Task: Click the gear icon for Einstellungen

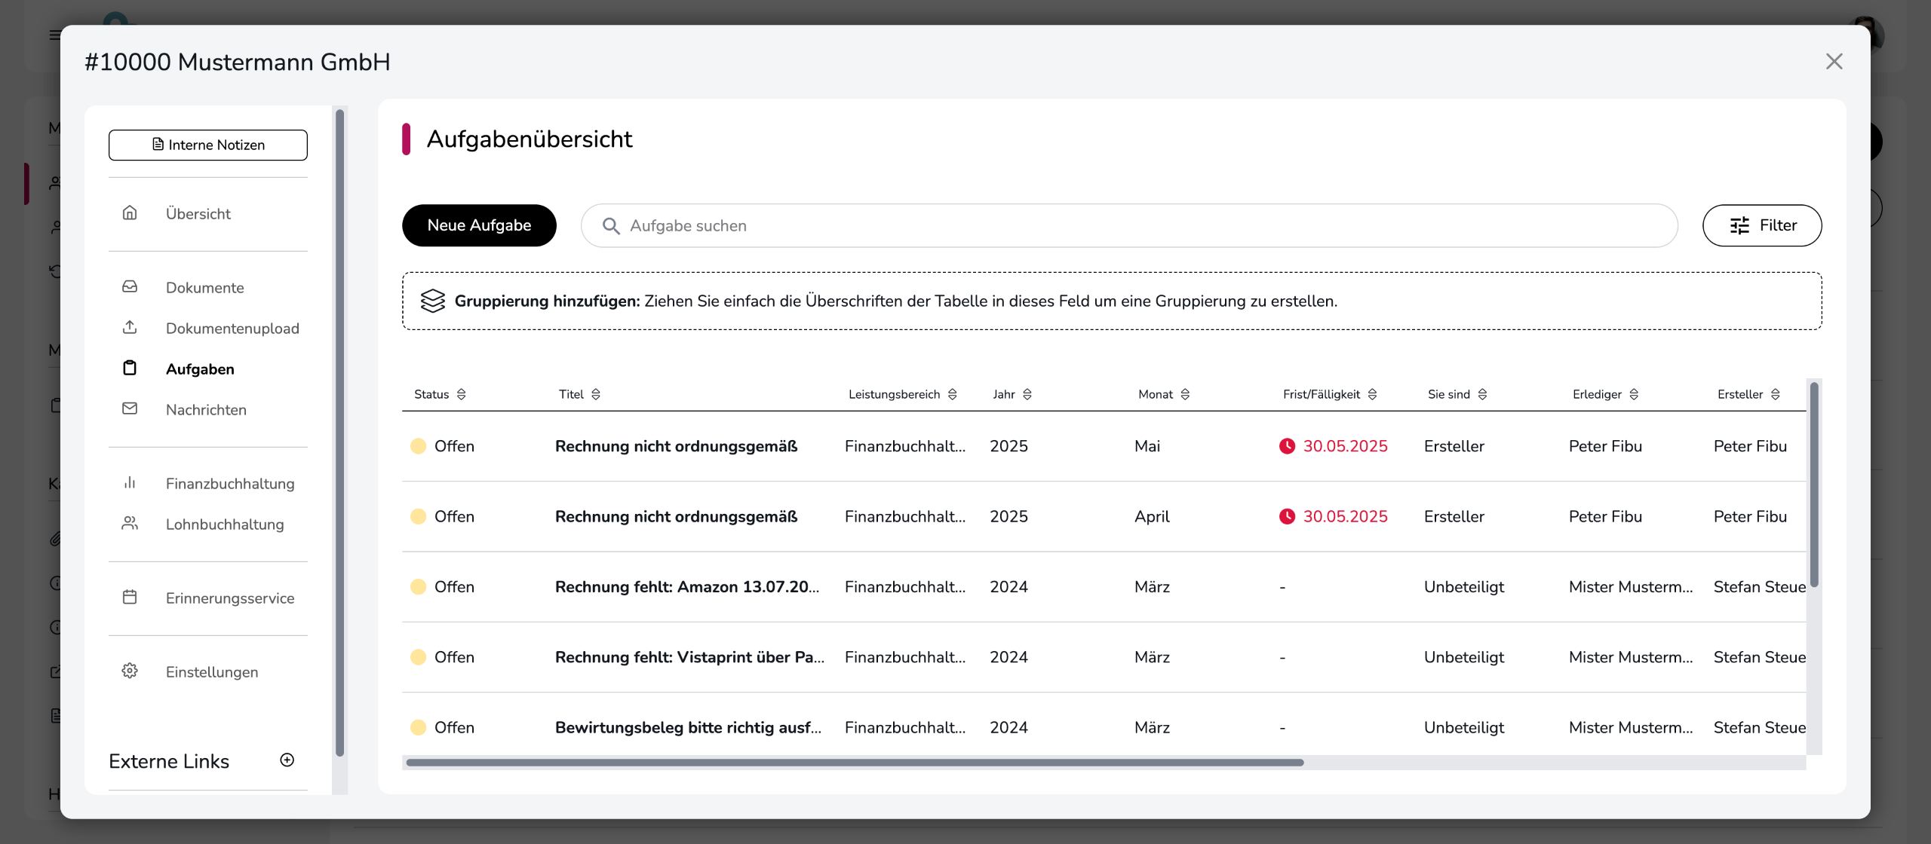Action: click(x=130, y=671)
